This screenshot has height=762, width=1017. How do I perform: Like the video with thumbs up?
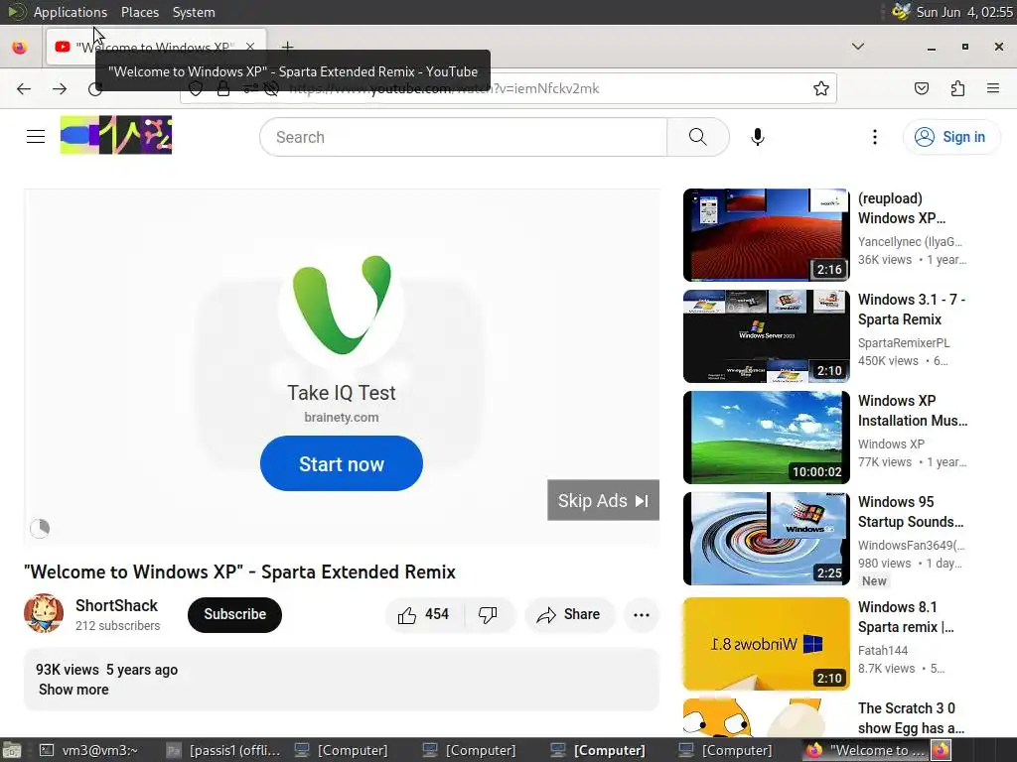click(x=423, y=614)
